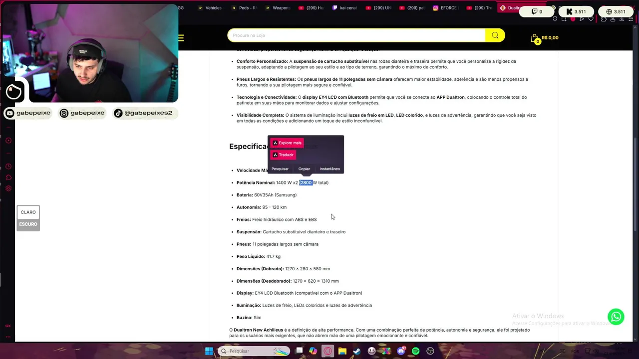Open the Opera sidebar history clock icon
The width and height of the screenshot is (639, 359).
(8, 167)
